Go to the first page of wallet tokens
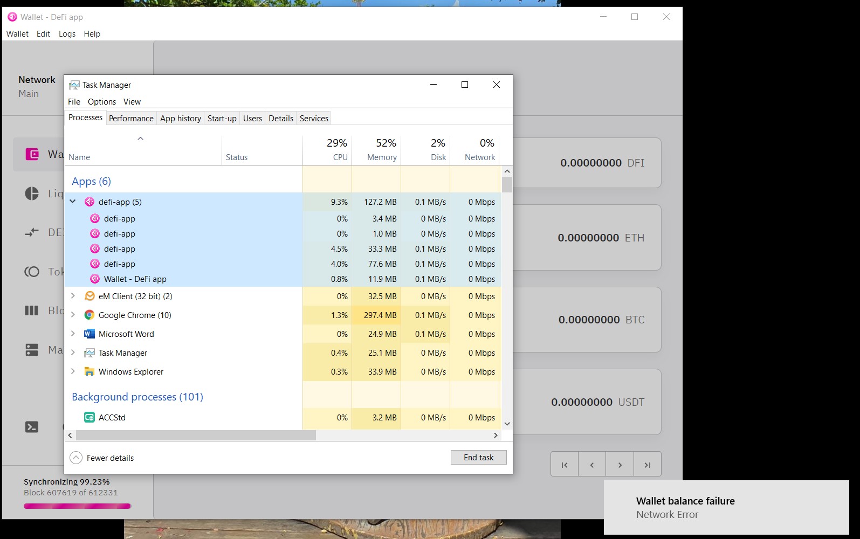860x539 pixels. pos(565,465)
